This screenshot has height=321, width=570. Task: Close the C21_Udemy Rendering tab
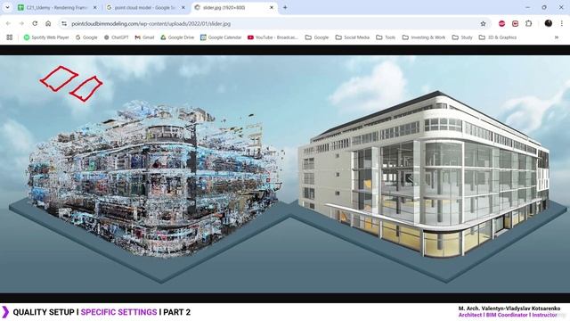95,7
